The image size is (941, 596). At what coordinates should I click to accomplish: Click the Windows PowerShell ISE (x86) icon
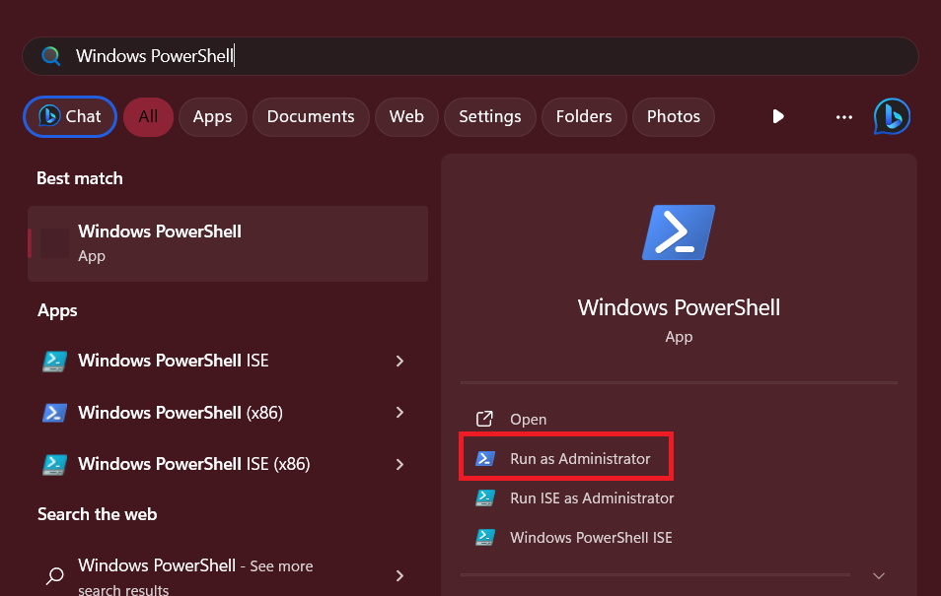tap(55, 464)
